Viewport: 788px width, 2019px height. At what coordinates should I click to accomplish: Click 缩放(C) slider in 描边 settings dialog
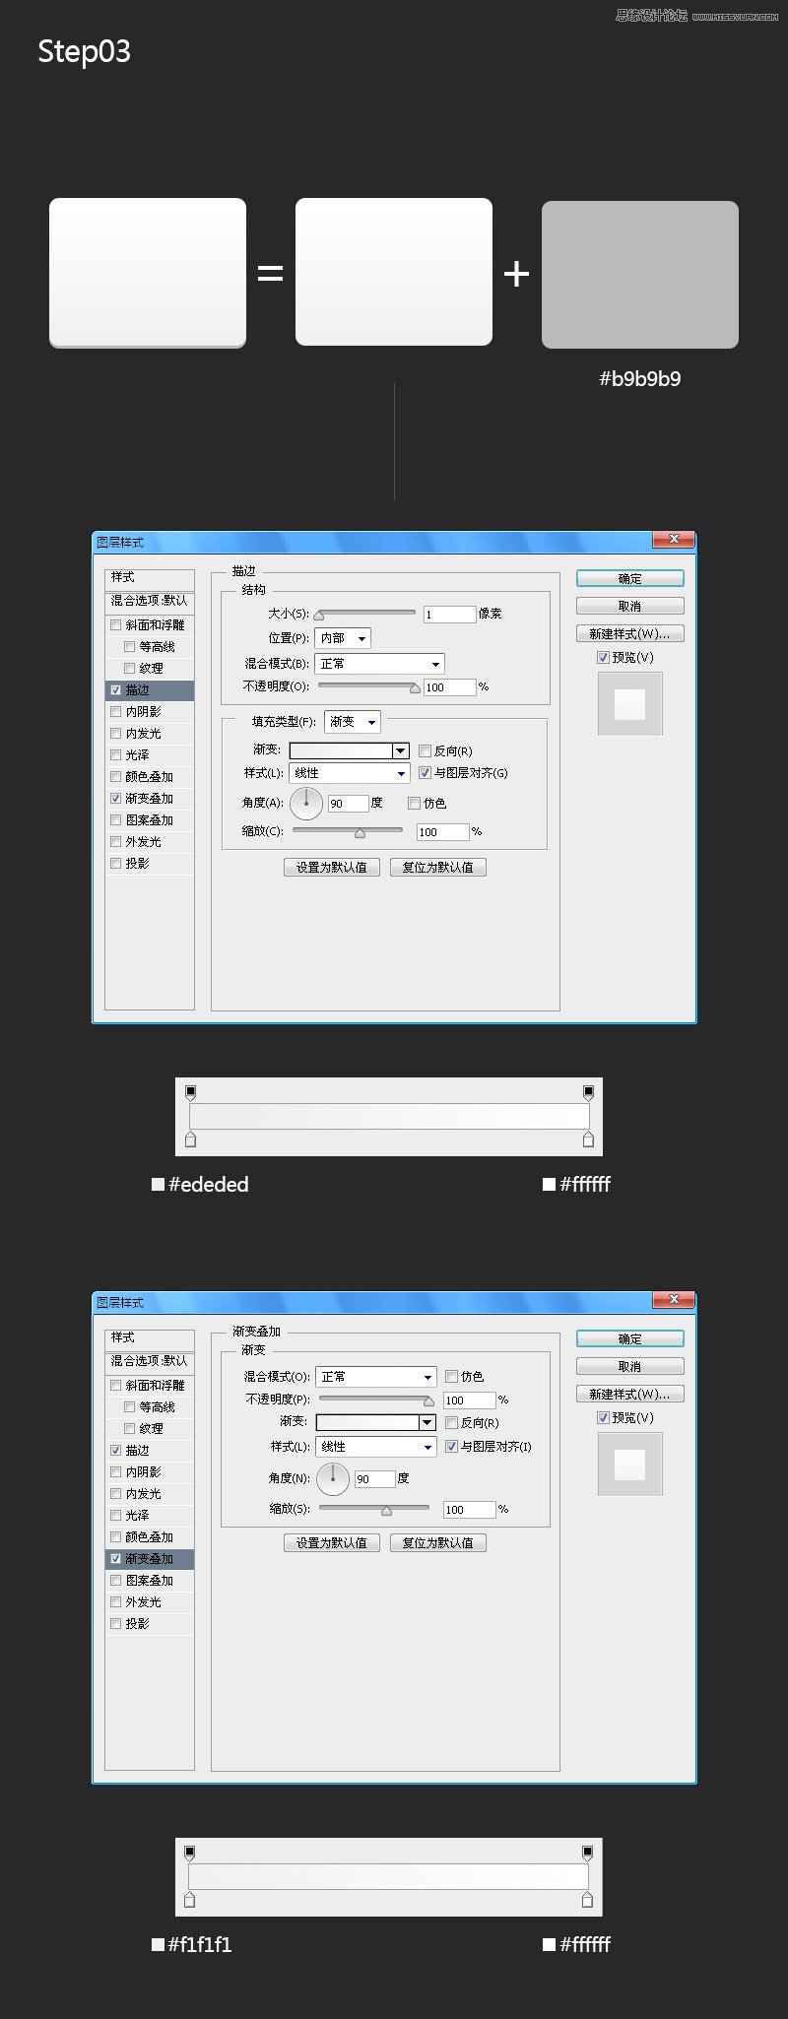click(x=348, y=831)
